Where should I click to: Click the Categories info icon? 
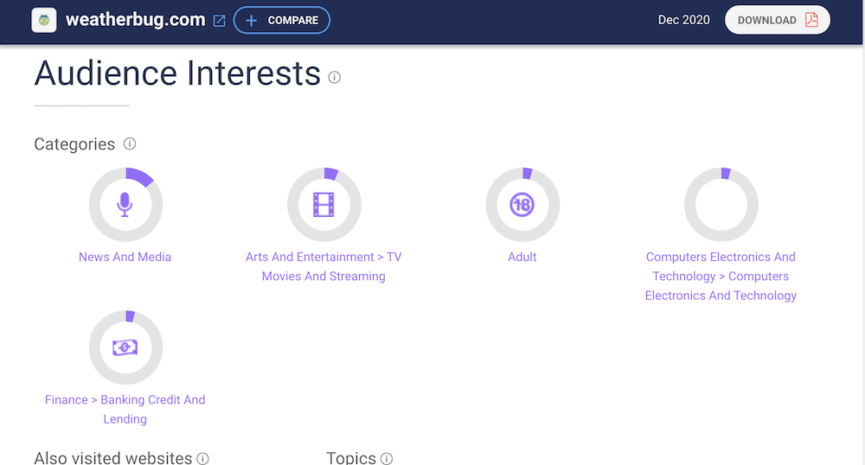pos(130,143)
